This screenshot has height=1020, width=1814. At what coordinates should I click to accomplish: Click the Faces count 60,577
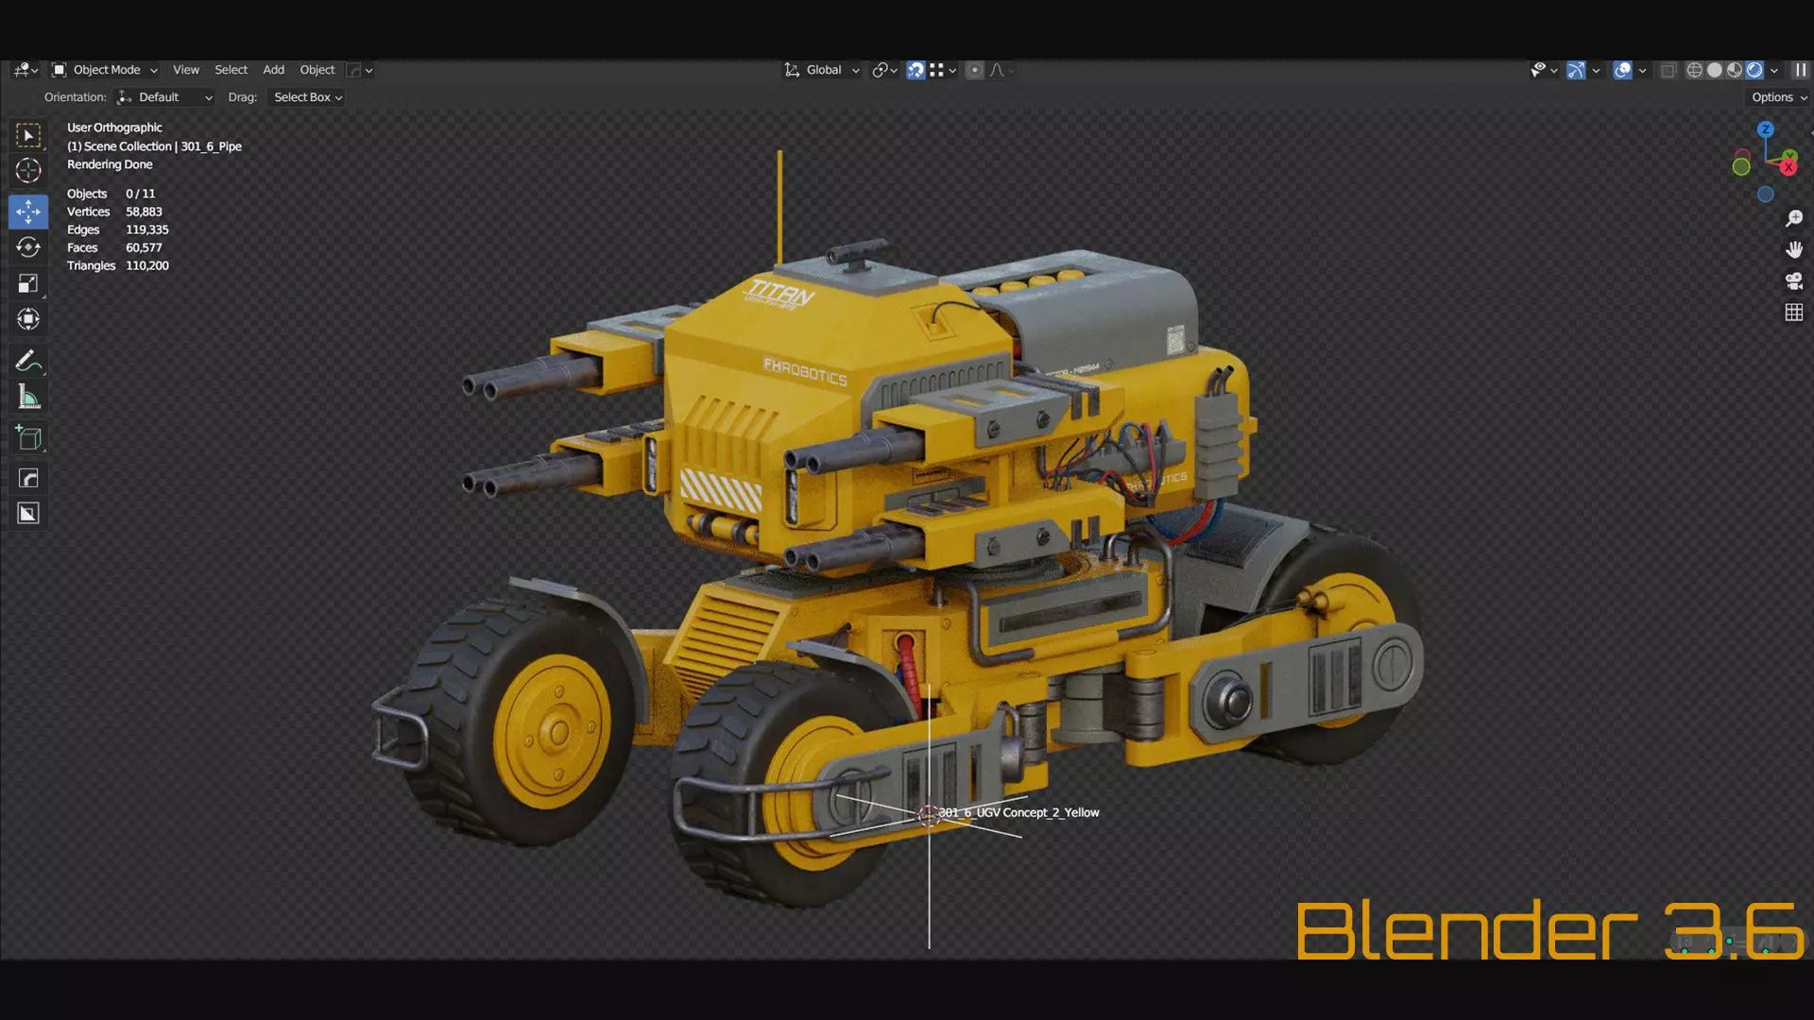tap(144, 247)
